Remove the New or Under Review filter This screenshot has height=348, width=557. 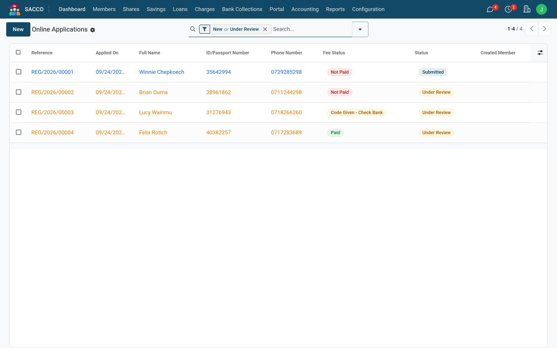point(265,29)
